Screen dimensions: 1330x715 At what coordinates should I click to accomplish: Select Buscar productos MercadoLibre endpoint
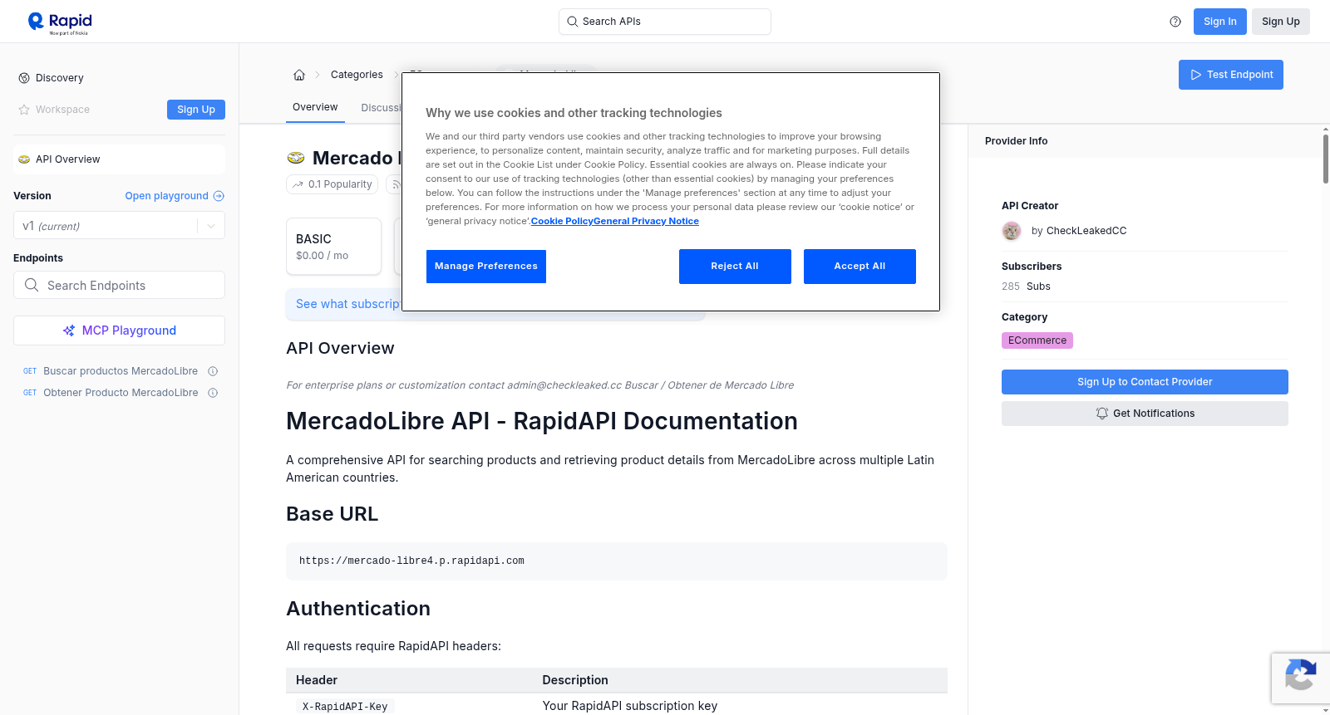pos(120,371)
